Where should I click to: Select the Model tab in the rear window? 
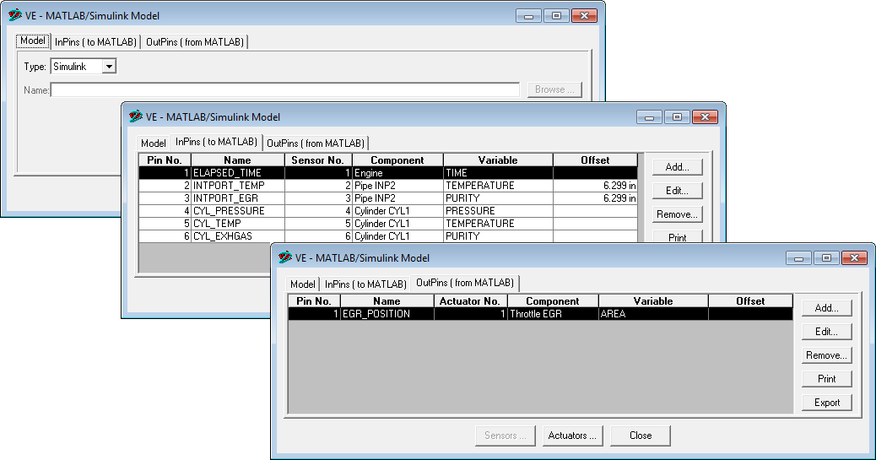pyautogui.click(x=32, y=41)
